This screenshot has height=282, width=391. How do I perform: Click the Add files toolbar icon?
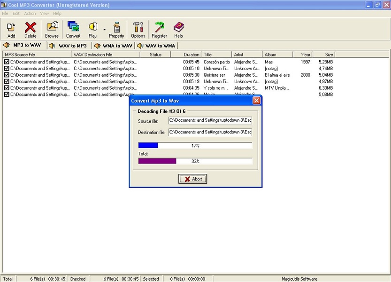coord(11,27)
